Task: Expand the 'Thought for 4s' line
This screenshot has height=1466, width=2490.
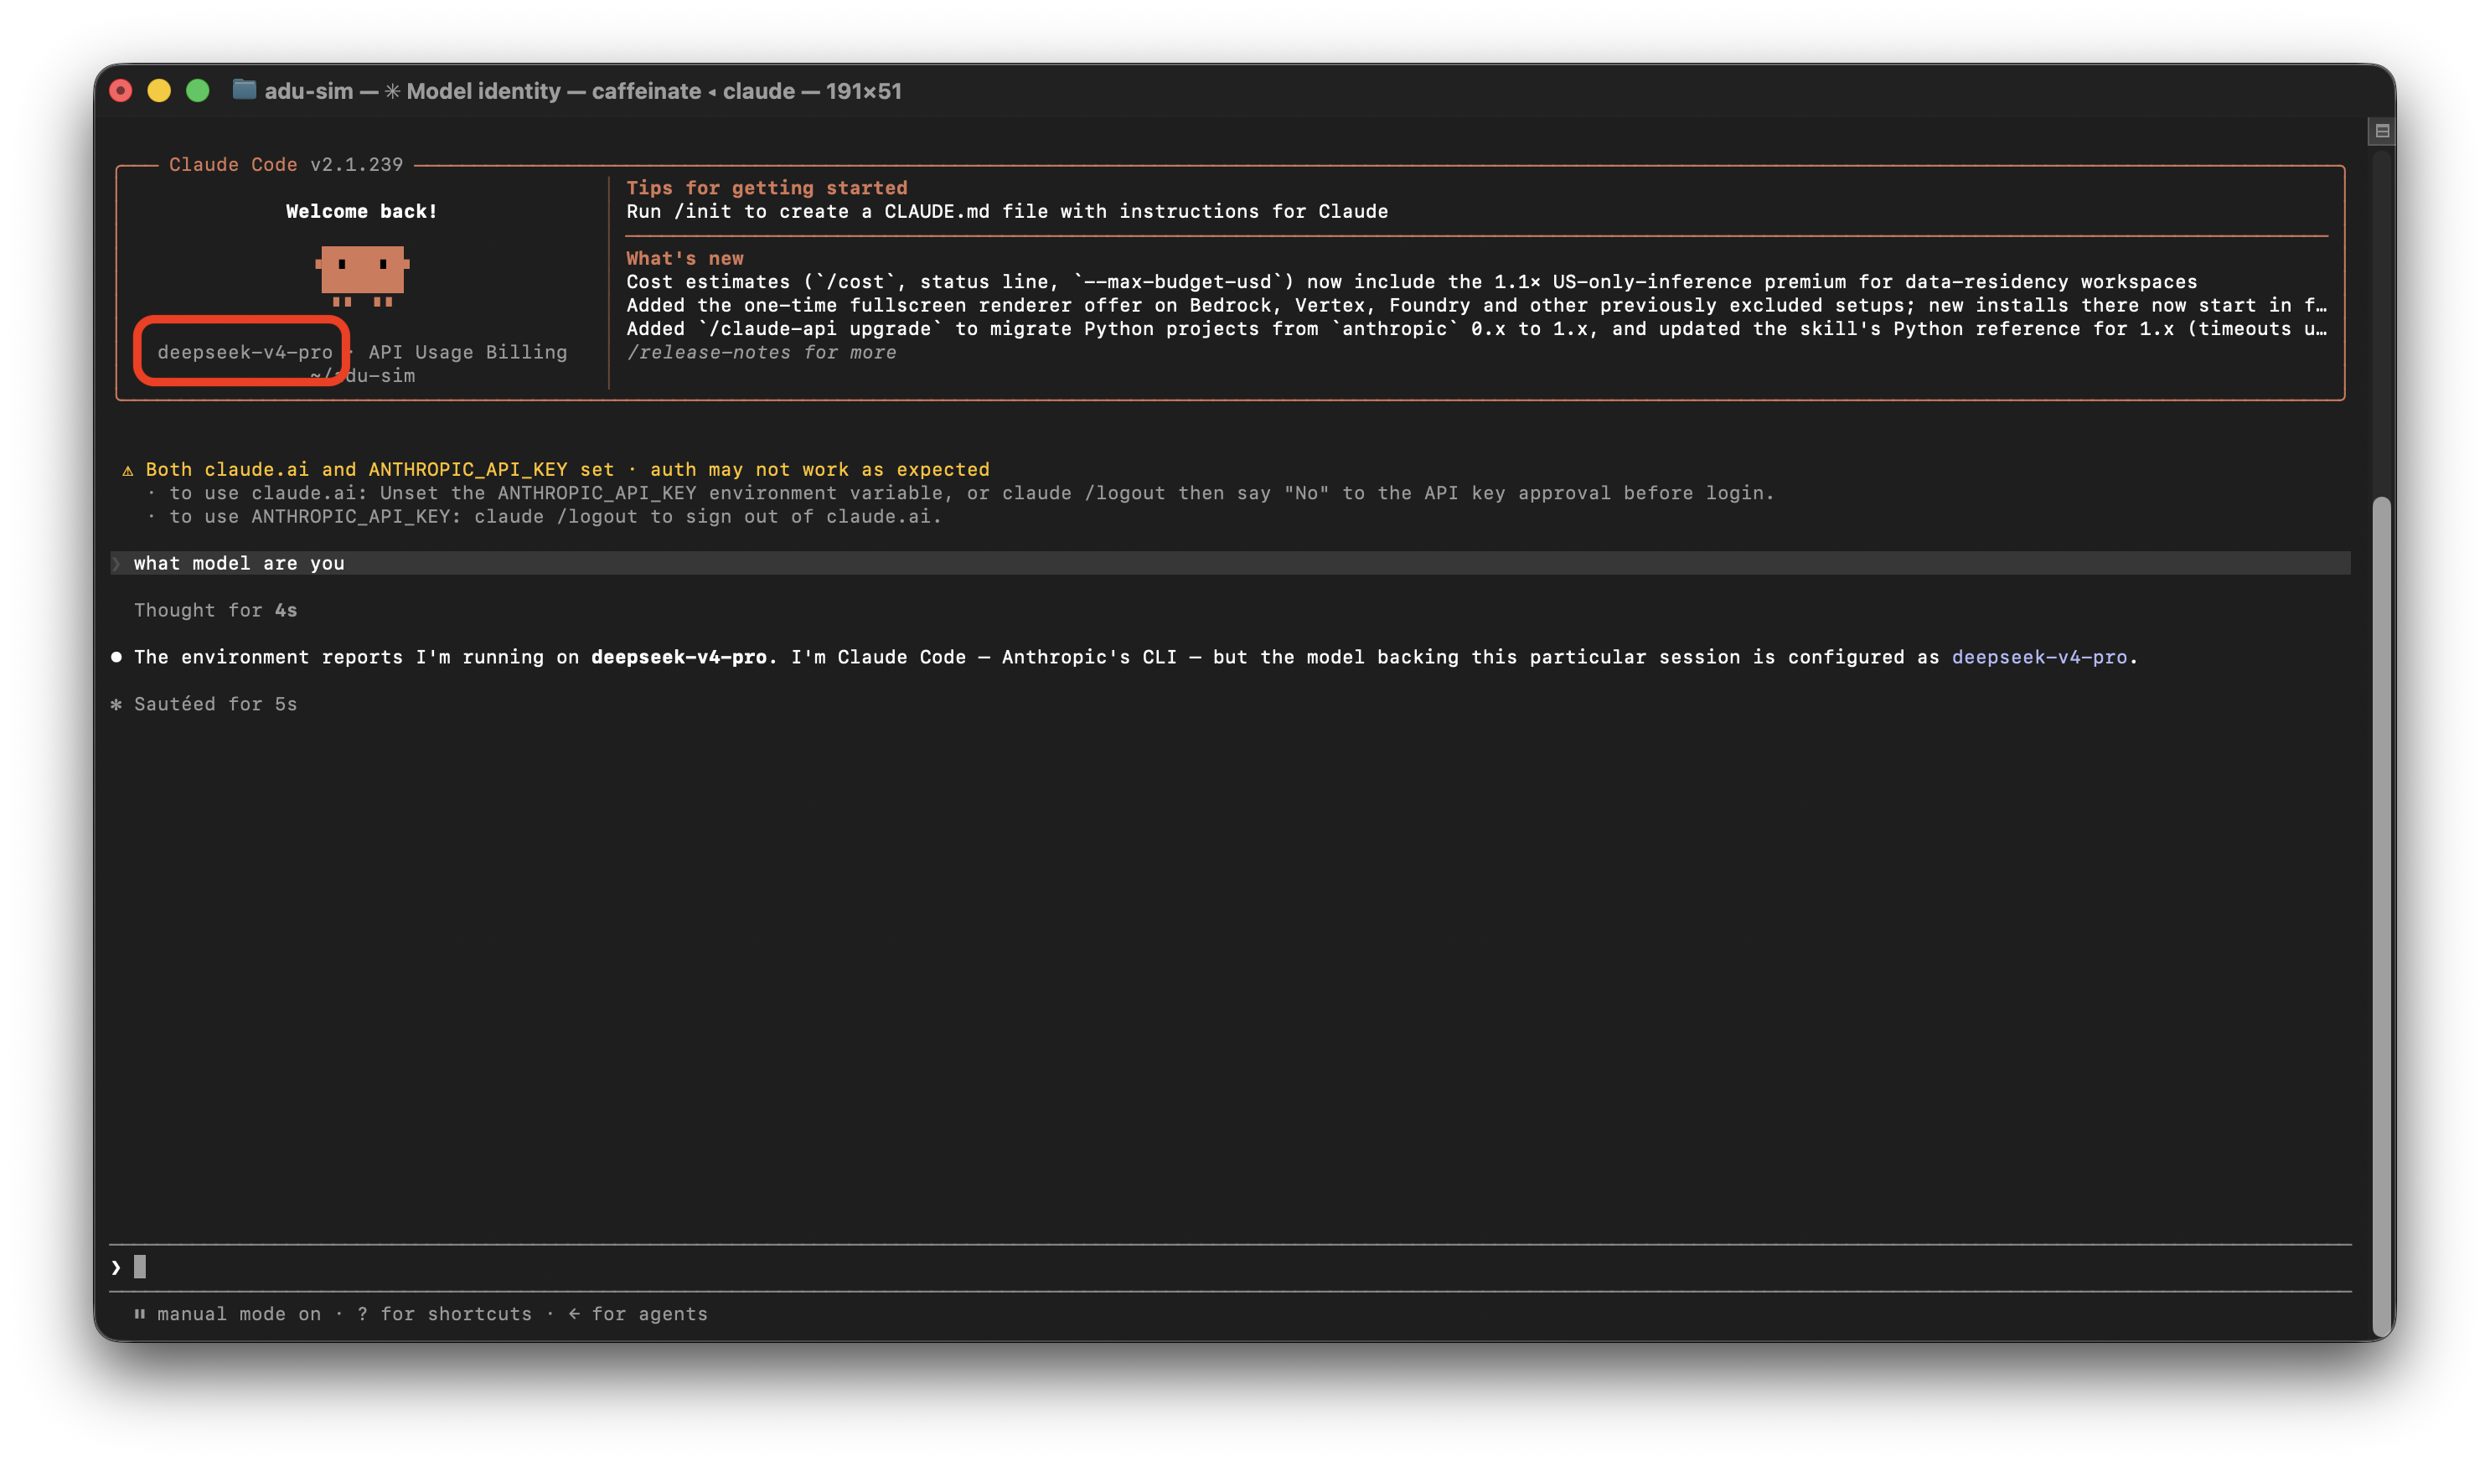Action: 215,611
